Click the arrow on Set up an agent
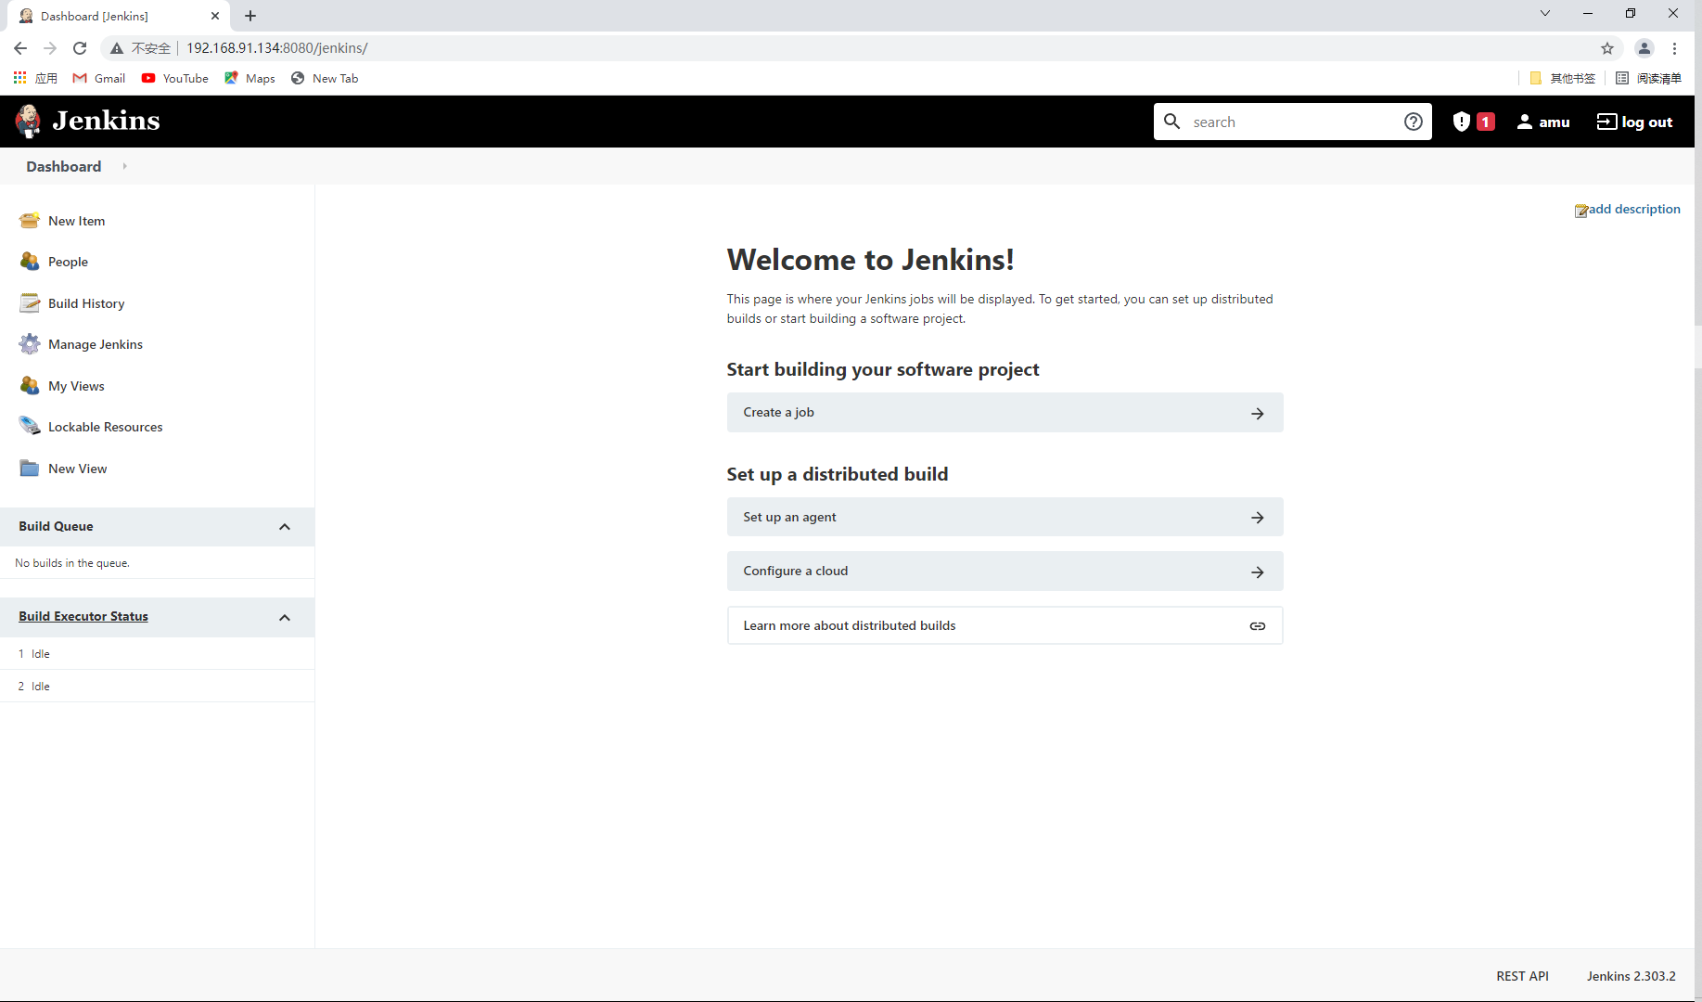 (x=1258, y=518)
